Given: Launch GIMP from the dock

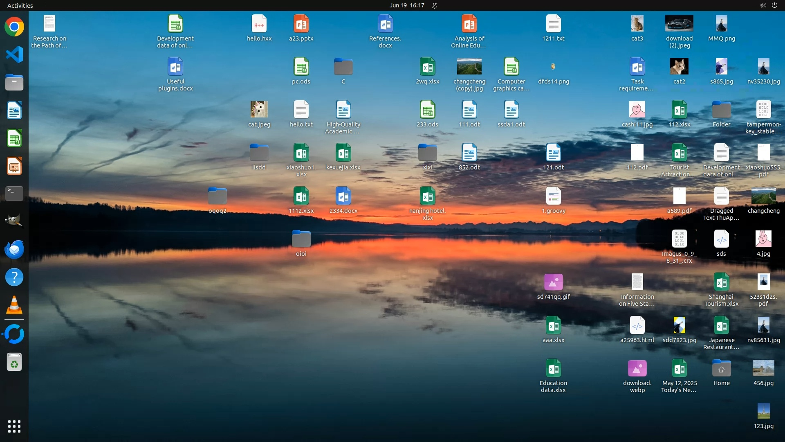Looking at the screenshot, I should [x=14, y=221].
